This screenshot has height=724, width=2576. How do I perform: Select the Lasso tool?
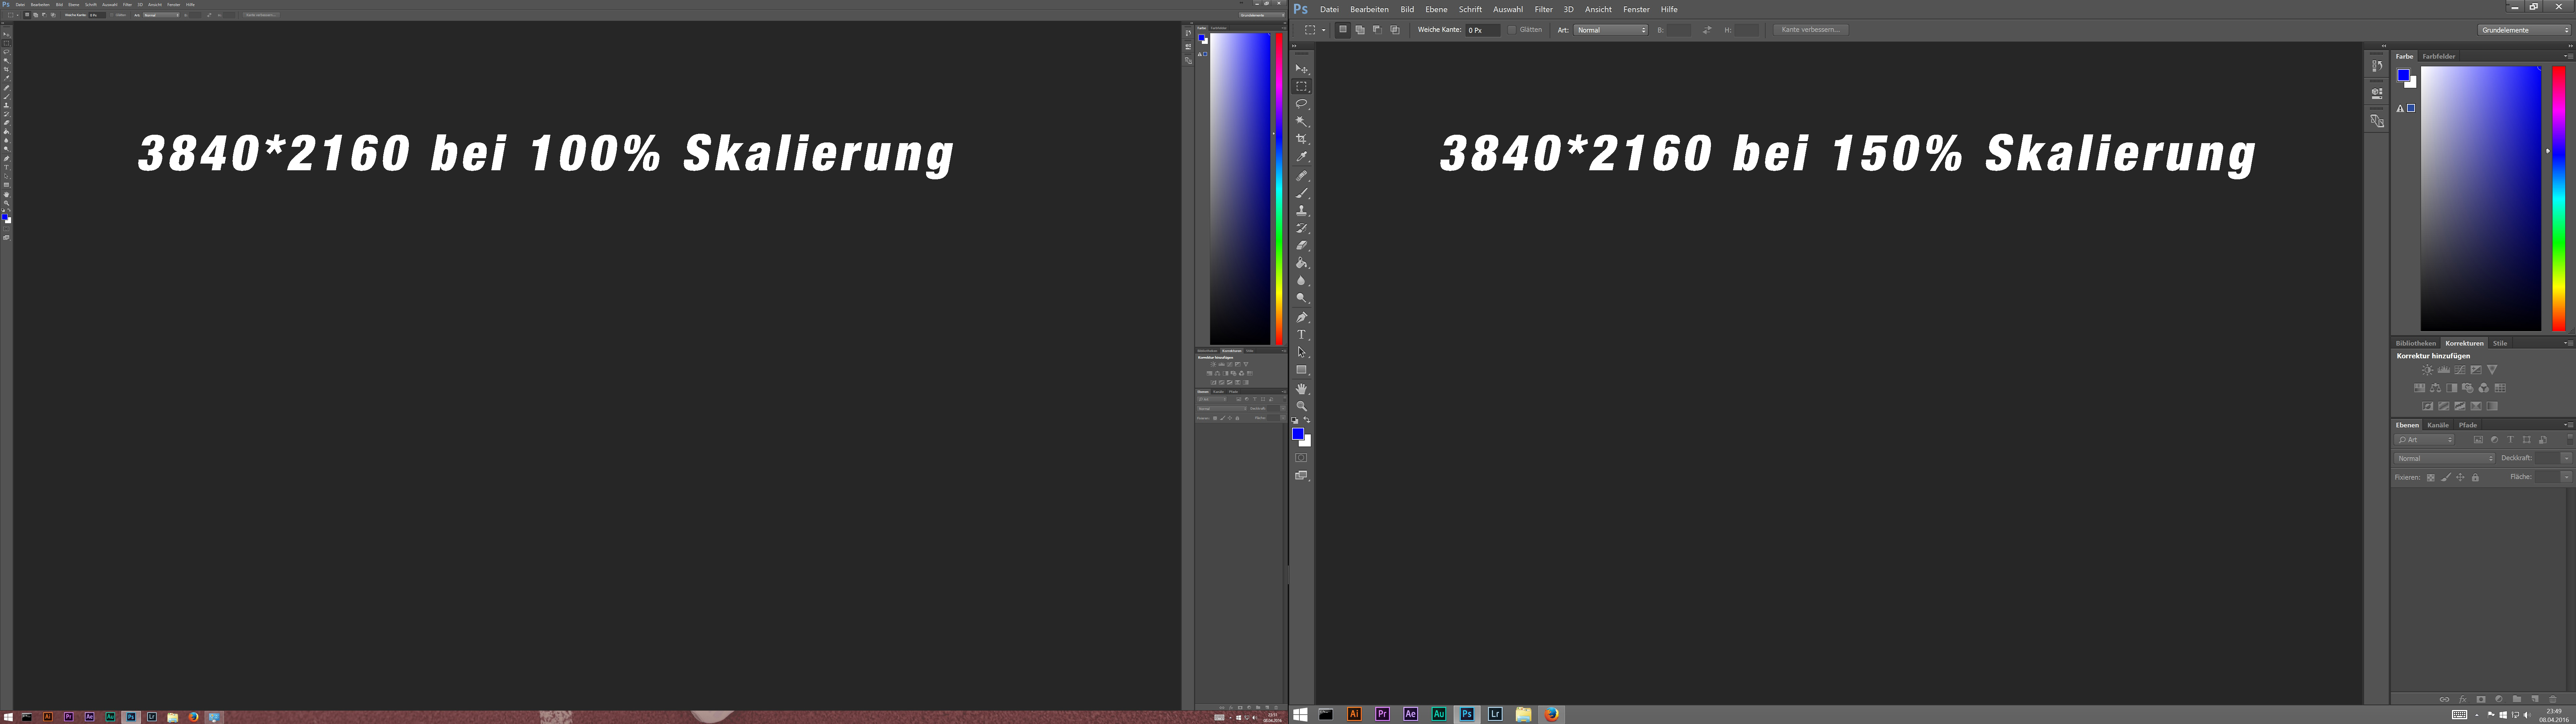tap(1301, 104)
